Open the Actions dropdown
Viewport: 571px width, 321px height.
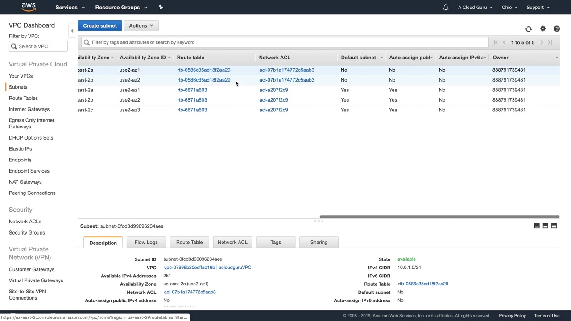point(141,26)
